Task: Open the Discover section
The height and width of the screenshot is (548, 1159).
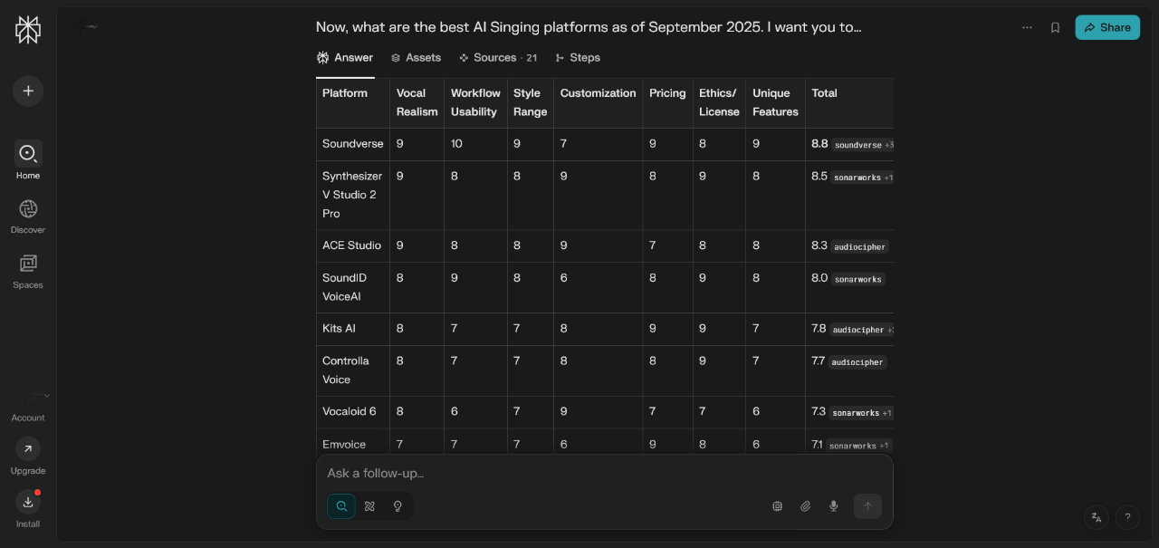Action: [x=28, y=216]
